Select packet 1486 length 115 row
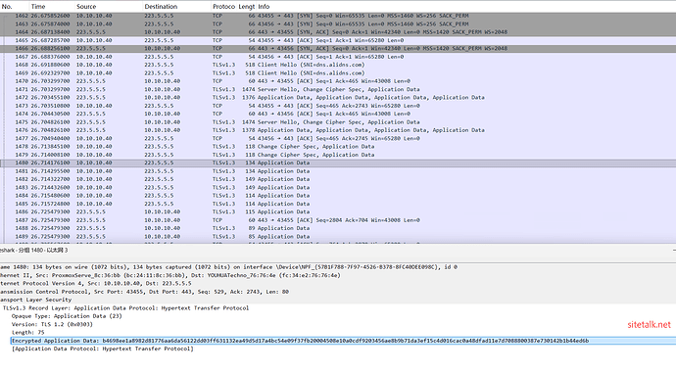 point(338,212)
